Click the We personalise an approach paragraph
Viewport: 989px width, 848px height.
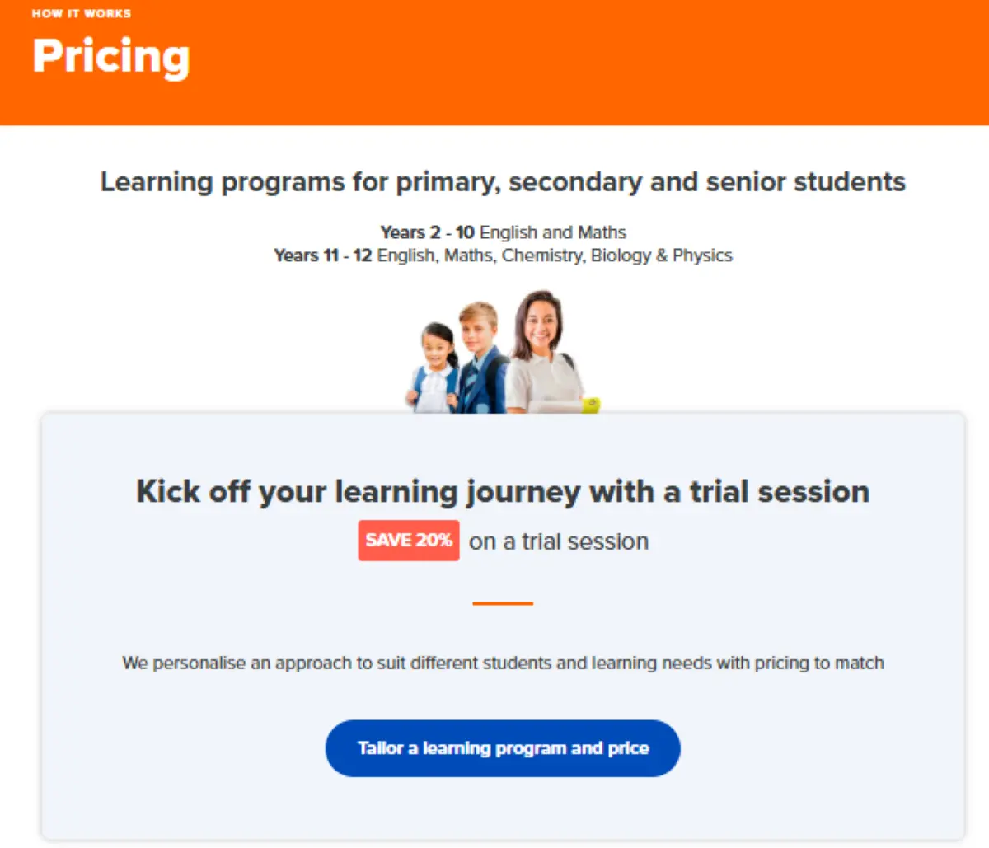503,663
